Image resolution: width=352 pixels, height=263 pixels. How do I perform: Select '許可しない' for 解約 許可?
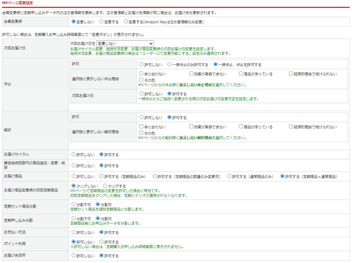click(142, 118)
